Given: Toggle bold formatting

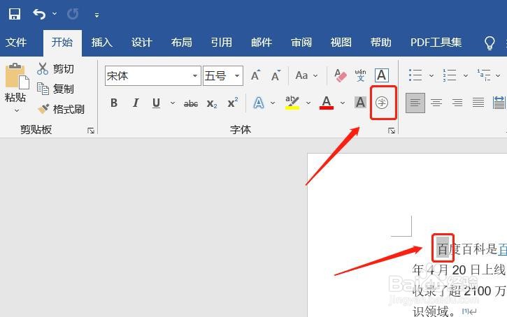Looking at the screenshot, I should pos(114,103).
